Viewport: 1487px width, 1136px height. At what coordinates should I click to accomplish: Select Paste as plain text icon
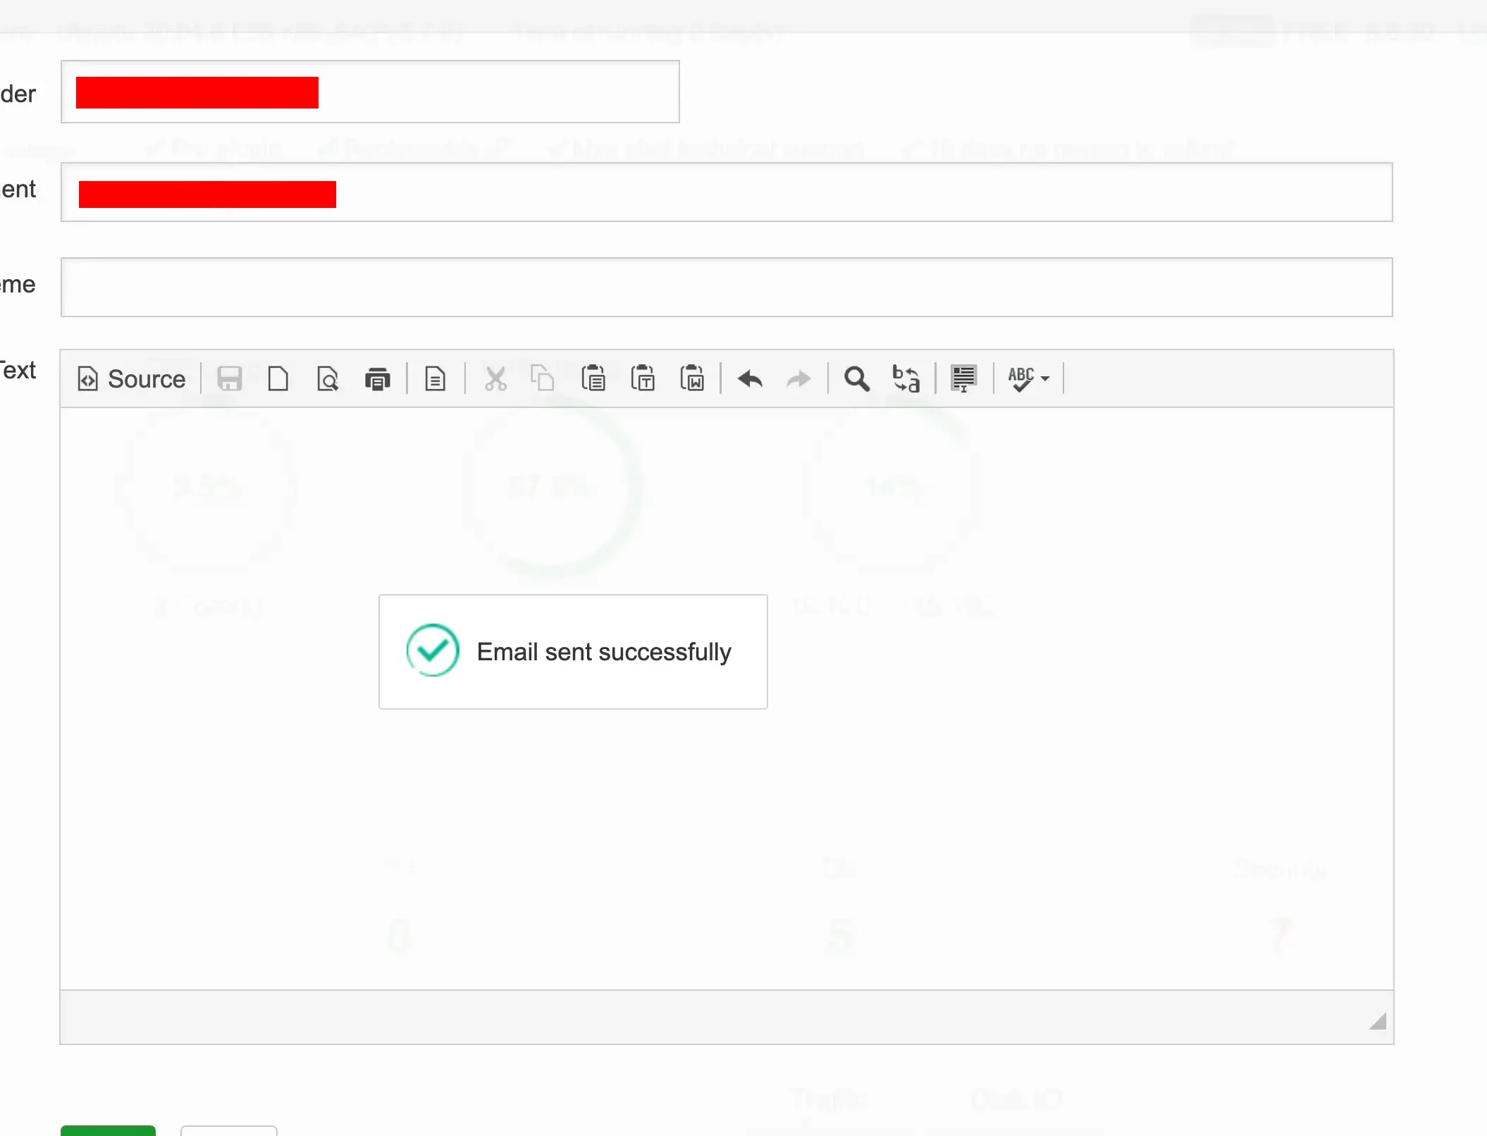tap(643, 379)
